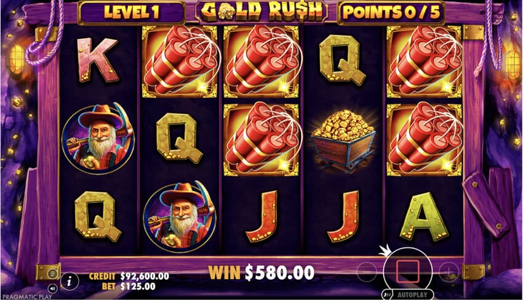Stop the spin with red square button

click(407, 272)
